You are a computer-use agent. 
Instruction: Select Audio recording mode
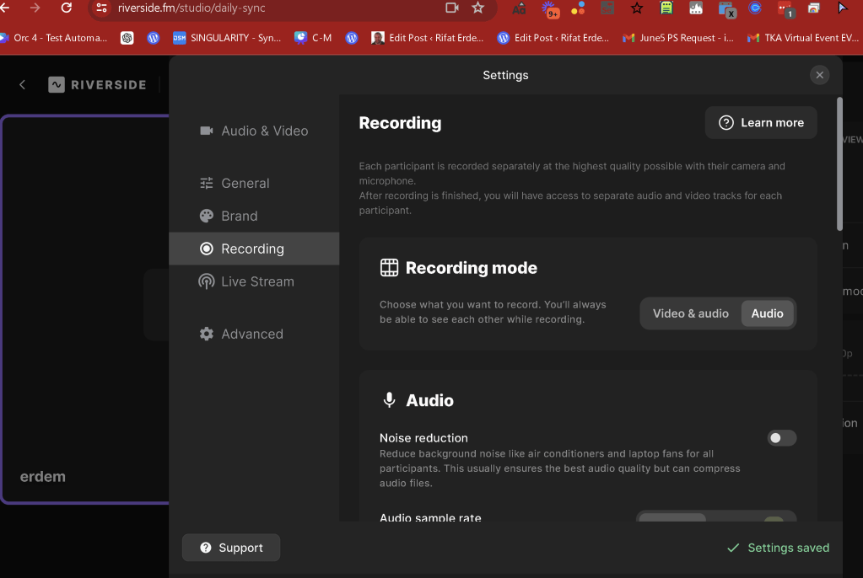(767, 313)
